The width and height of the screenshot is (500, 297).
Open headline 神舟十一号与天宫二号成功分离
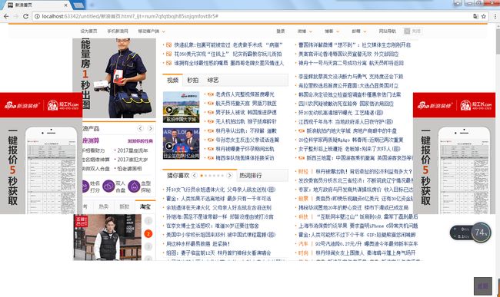[351, 63]
